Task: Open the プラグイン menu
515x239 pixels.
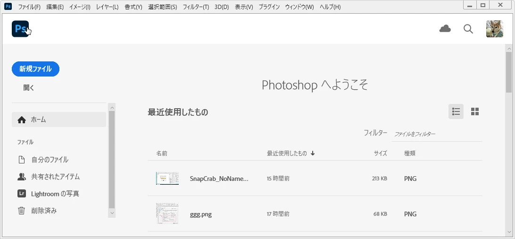Action: (269, 7)
